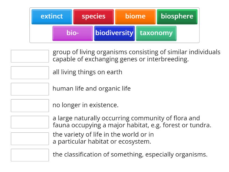Select the biosphere word tile
229x172 pixels.
pos(177,17)
